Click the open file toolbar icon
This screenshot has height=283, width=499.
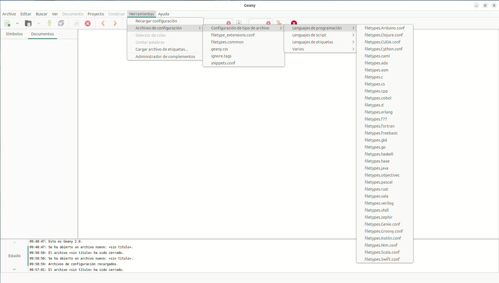click(x=28, y=24)
